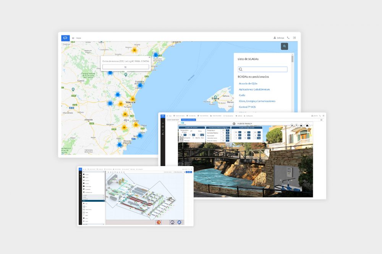Click the red alarm button below the plant diagram
The width and height of the screenshot is (382, 254).
pyautogui.click(x=159, y=222)
